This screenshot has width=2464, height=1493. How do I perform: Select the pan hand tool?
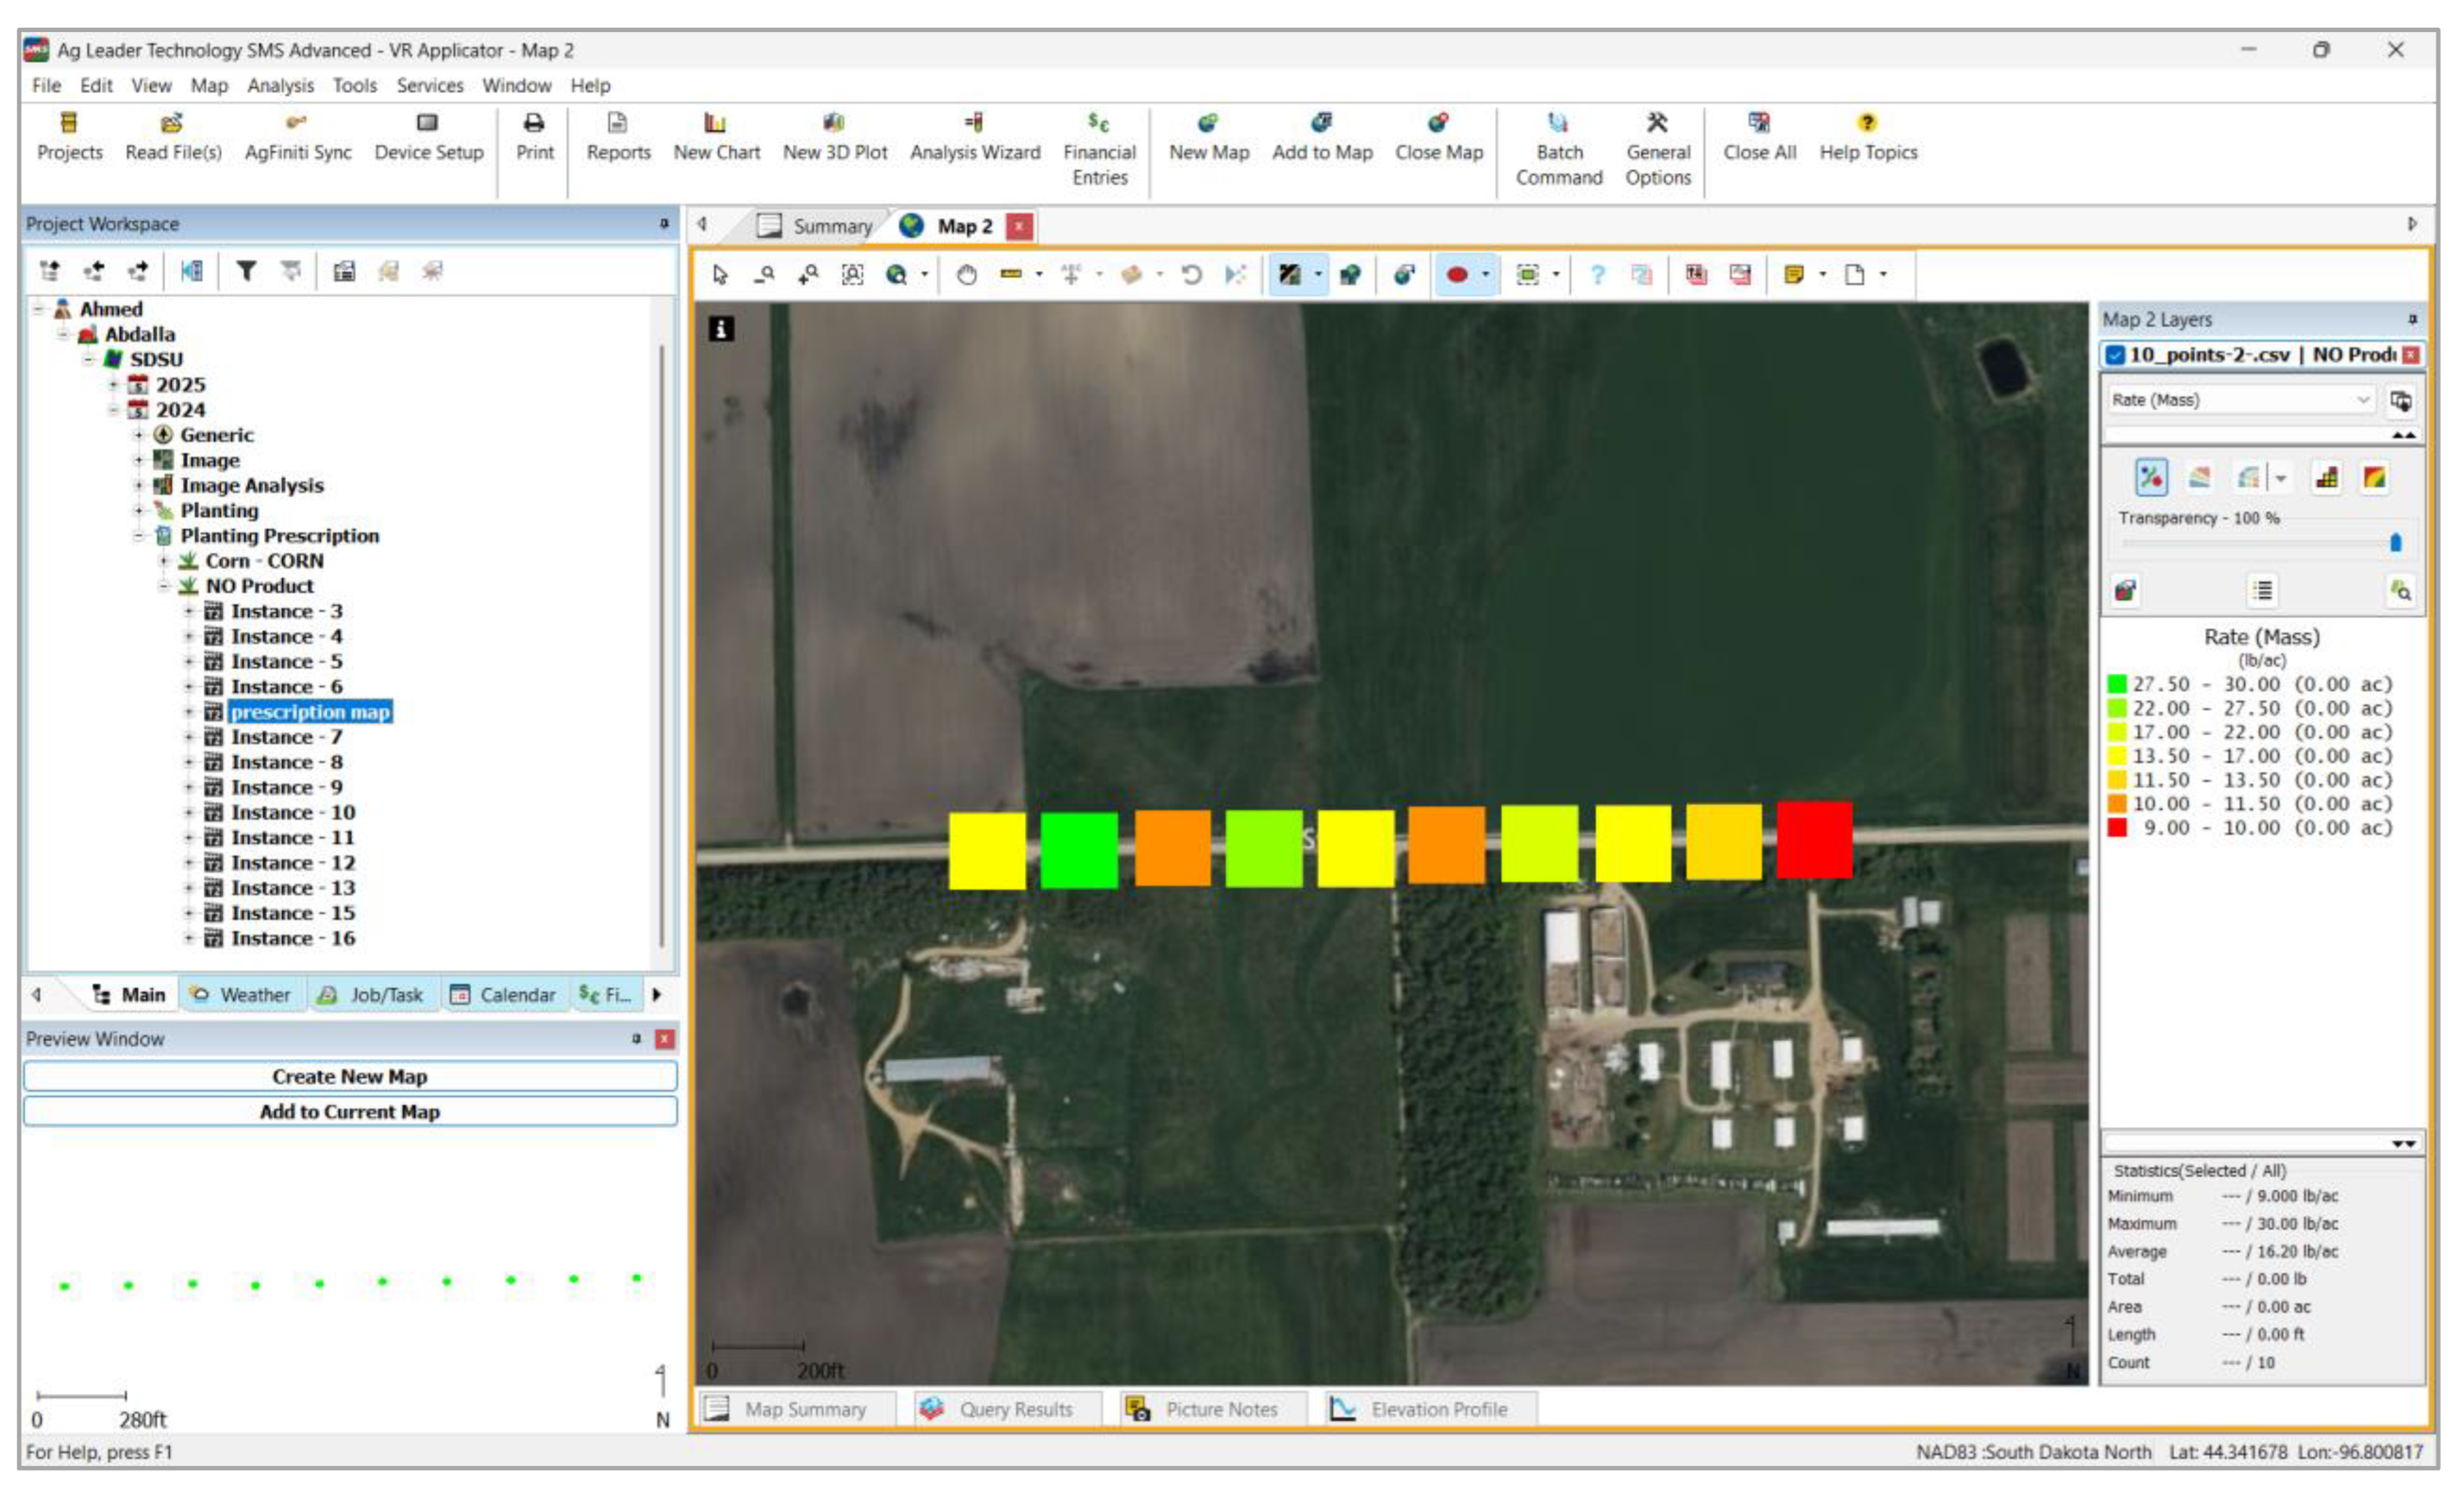click(966, 274)
